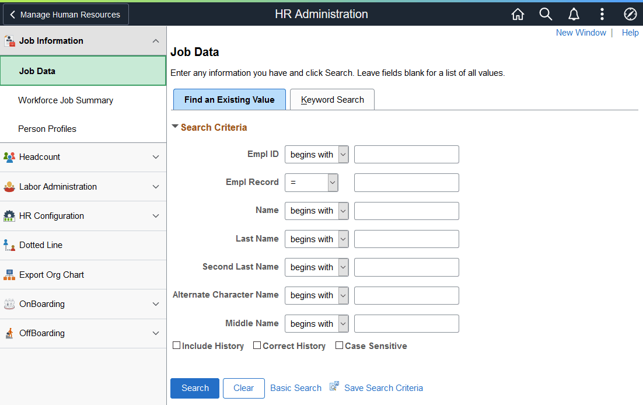This screenshot has height=405, width=643.
Task: Switch to the Keyword Search tab
Action: coord(332,99)
